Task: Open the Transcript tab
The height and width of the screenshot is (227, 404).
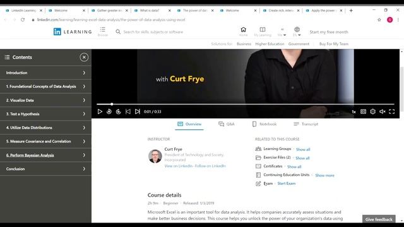Action: click(306, 124)
